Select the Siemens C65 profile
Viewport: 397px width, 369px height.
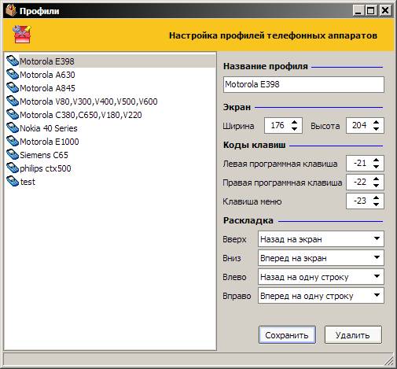pyautogui.click(x=44, y=155)
